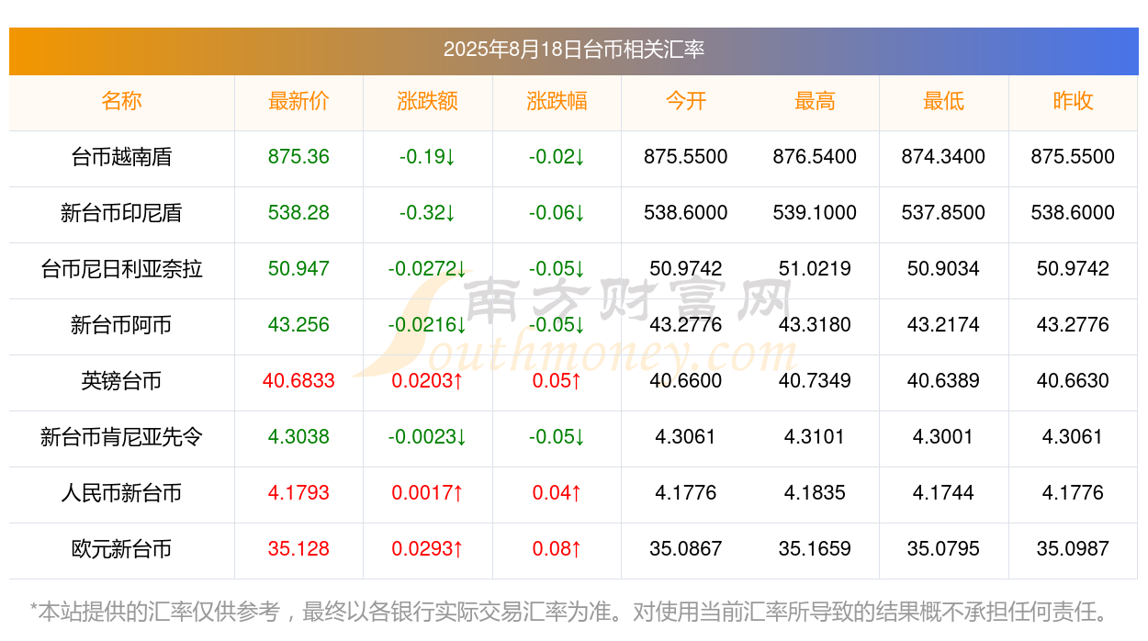Click the high value 51.0219

(815, 269)
